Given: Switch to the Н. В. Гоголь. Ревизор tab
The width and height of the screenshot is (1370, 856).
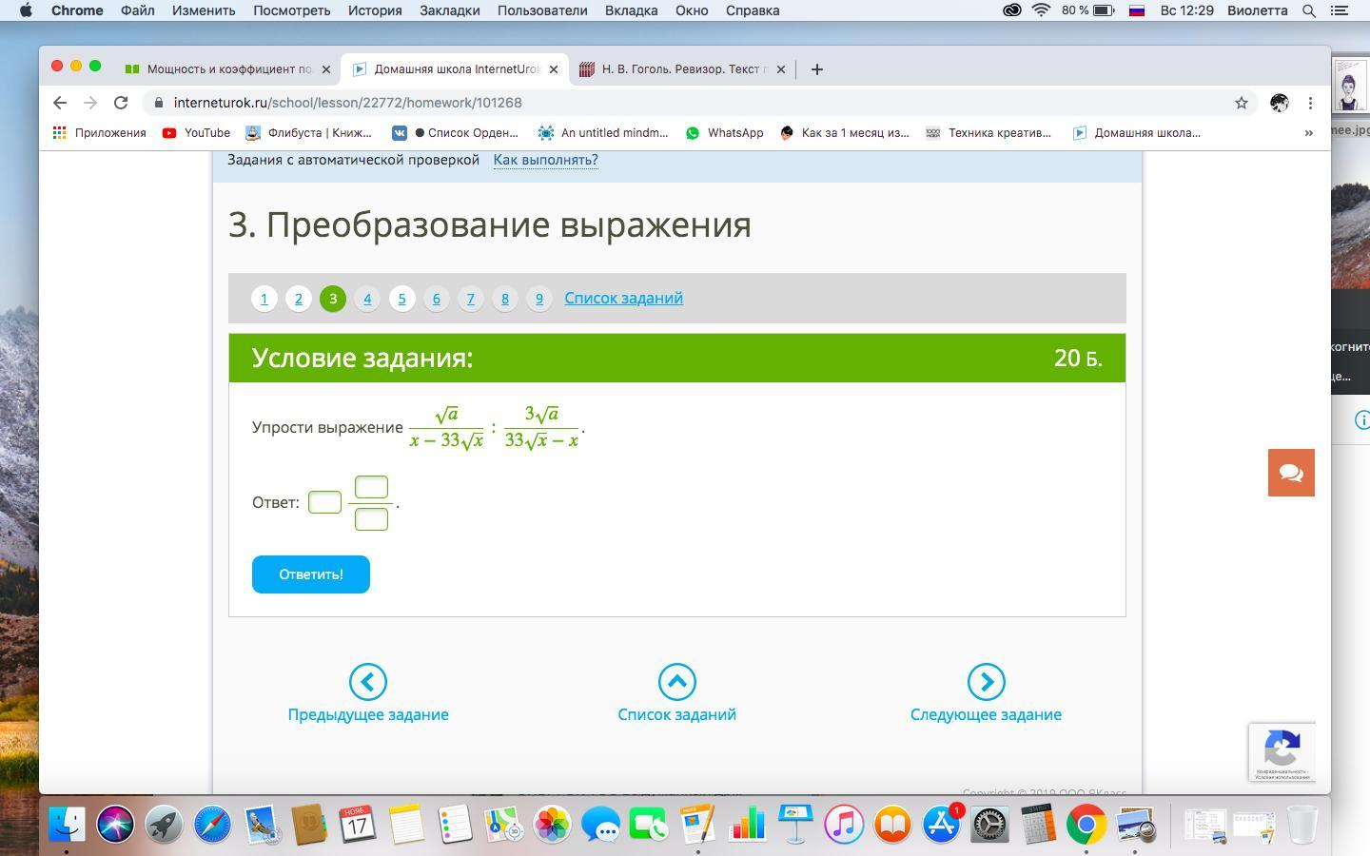Looking at the screenshot, I should [x=683, y=69].
